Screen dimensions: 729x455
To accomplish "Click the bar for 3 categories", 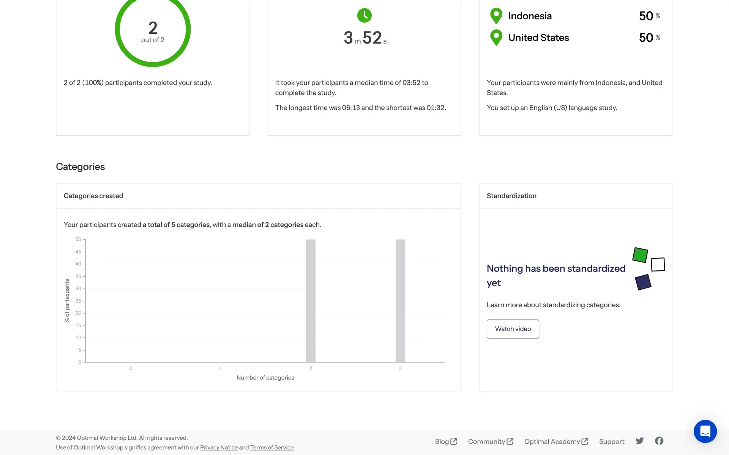I will coord(400,300).
